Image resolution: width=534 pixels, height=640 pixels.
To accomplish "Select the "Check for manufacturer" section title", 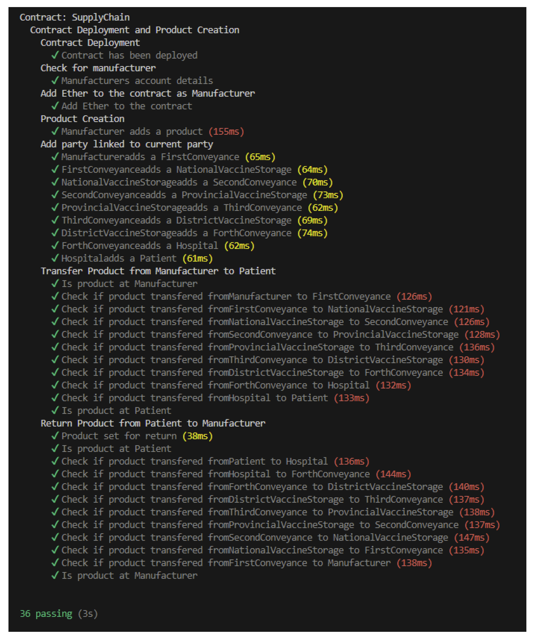I will (x=98, y=68).
